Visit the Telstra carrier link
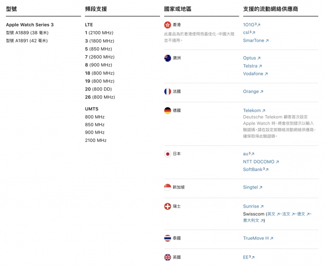The width and height of the screenshot is (325, 267). click(252, 66)
